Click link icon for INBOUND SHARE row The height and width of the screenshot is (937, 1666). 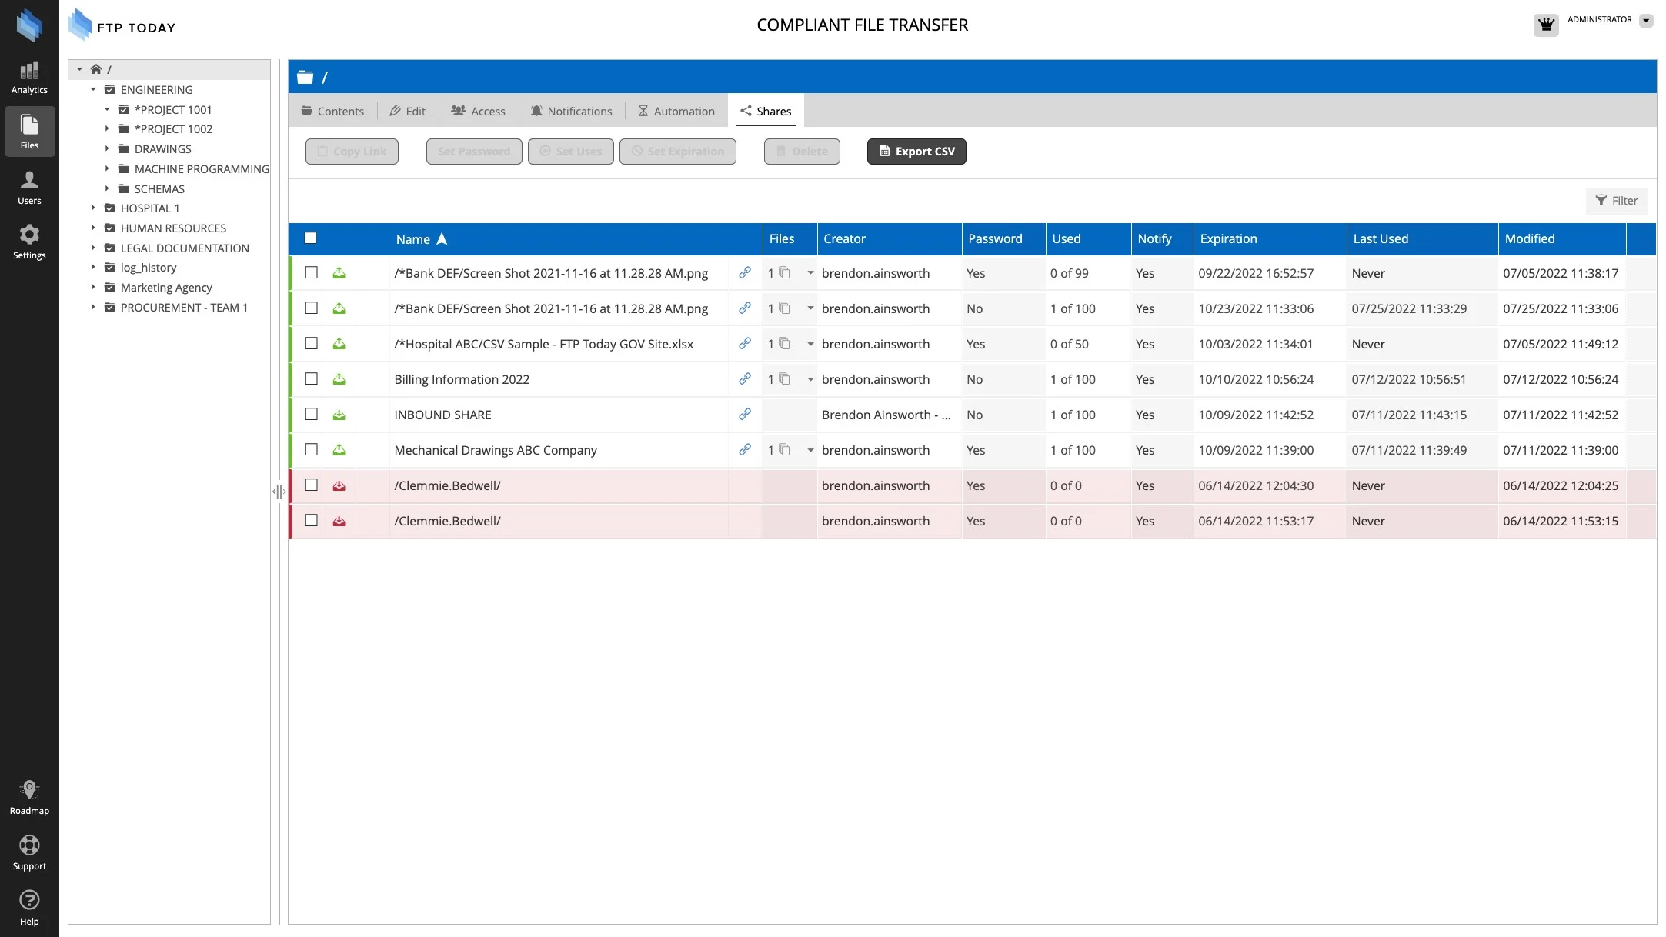point(744,415)
